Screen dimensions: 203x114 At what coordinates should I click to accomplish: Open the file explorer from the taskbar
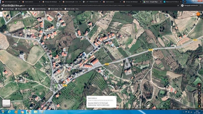tap(35, 112)
